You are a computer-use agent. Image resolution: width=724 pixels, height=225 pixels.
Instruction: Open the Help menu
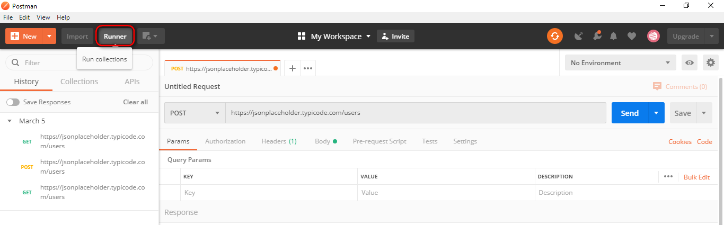click(x=63, y=17)
